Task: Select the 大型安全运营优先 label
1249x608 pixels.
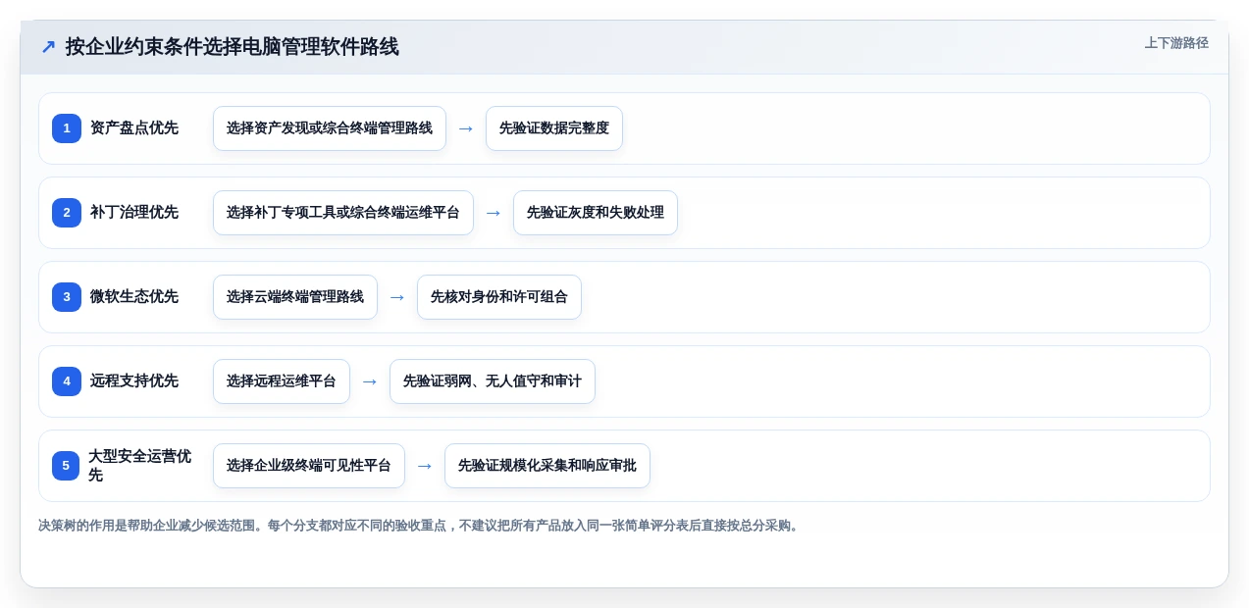Action: point(141,466)
